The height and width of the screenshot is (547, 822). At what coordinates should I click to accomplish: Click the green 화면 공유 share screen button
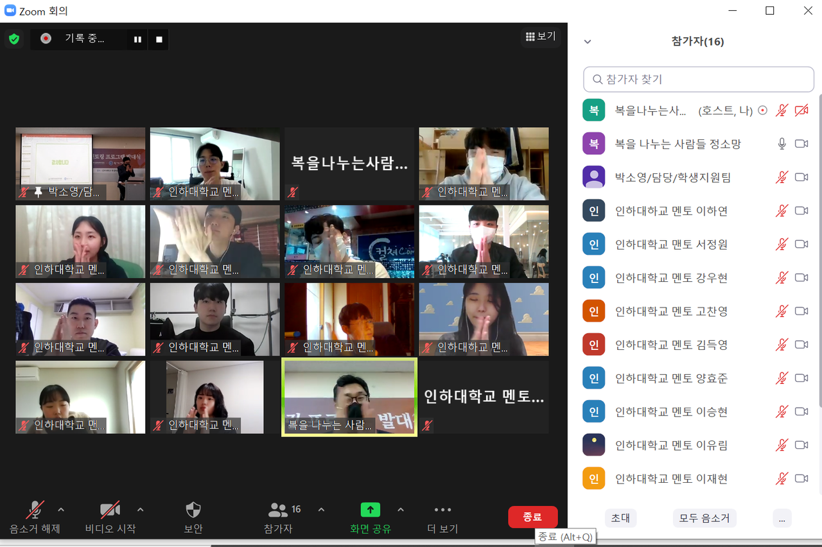click(371, 517)
